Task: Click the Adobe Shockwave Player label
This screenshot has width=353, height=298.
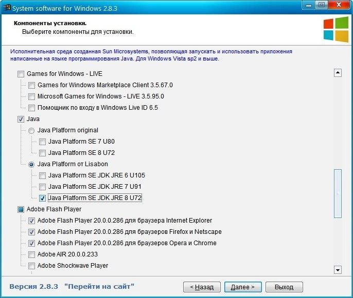Action: pyautogui.click(x=73, y=266)
